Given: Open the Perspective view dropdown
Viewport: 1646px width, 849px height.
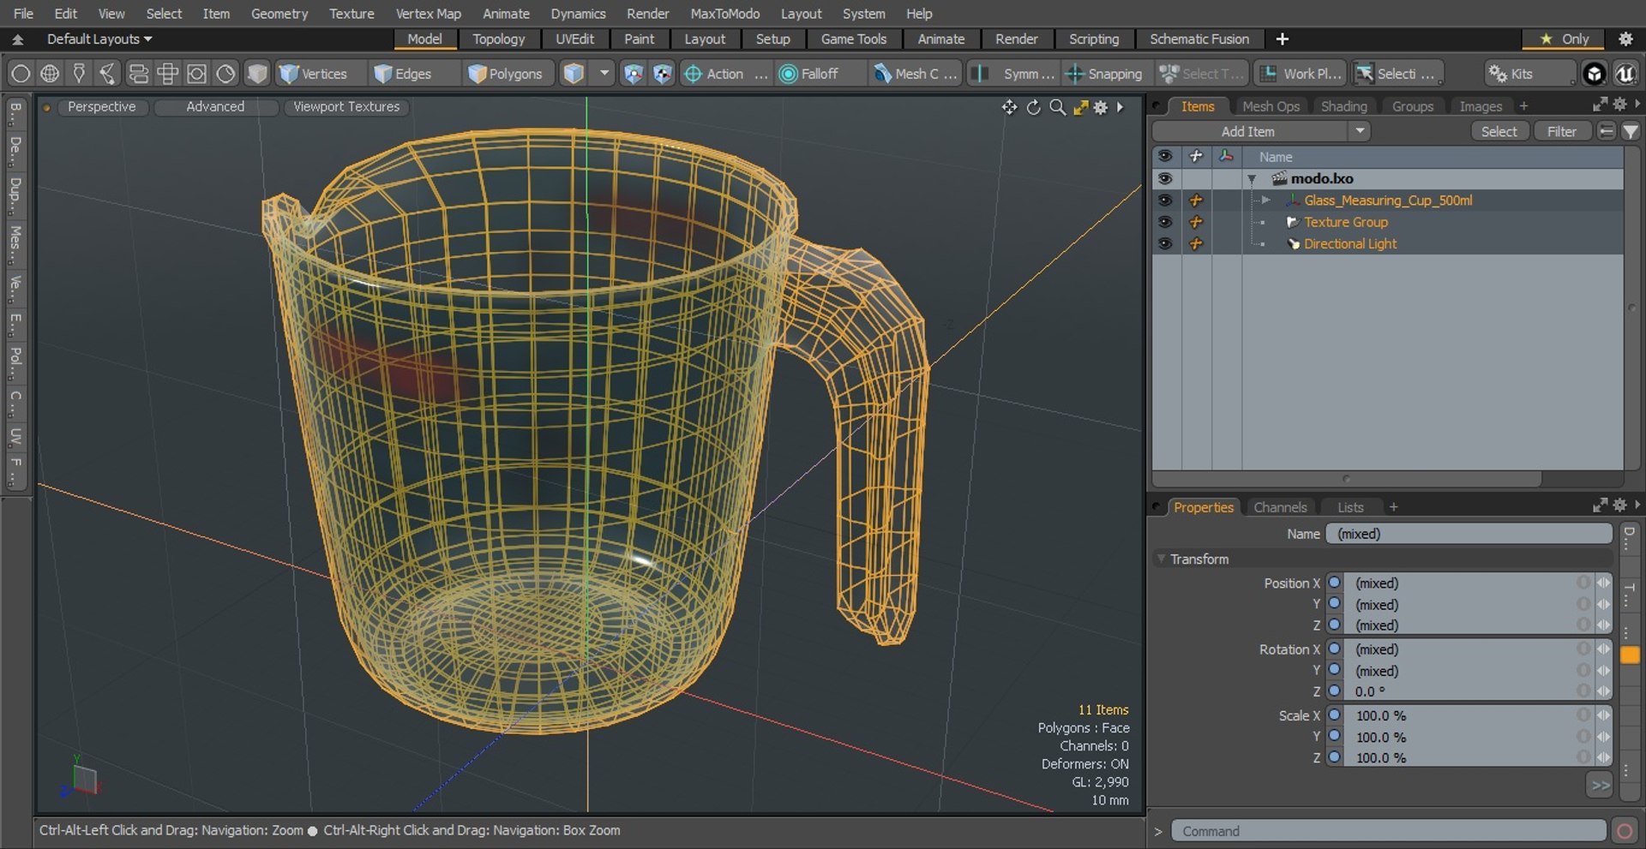Looking at the screenshot, I should [x=102, y=107].
